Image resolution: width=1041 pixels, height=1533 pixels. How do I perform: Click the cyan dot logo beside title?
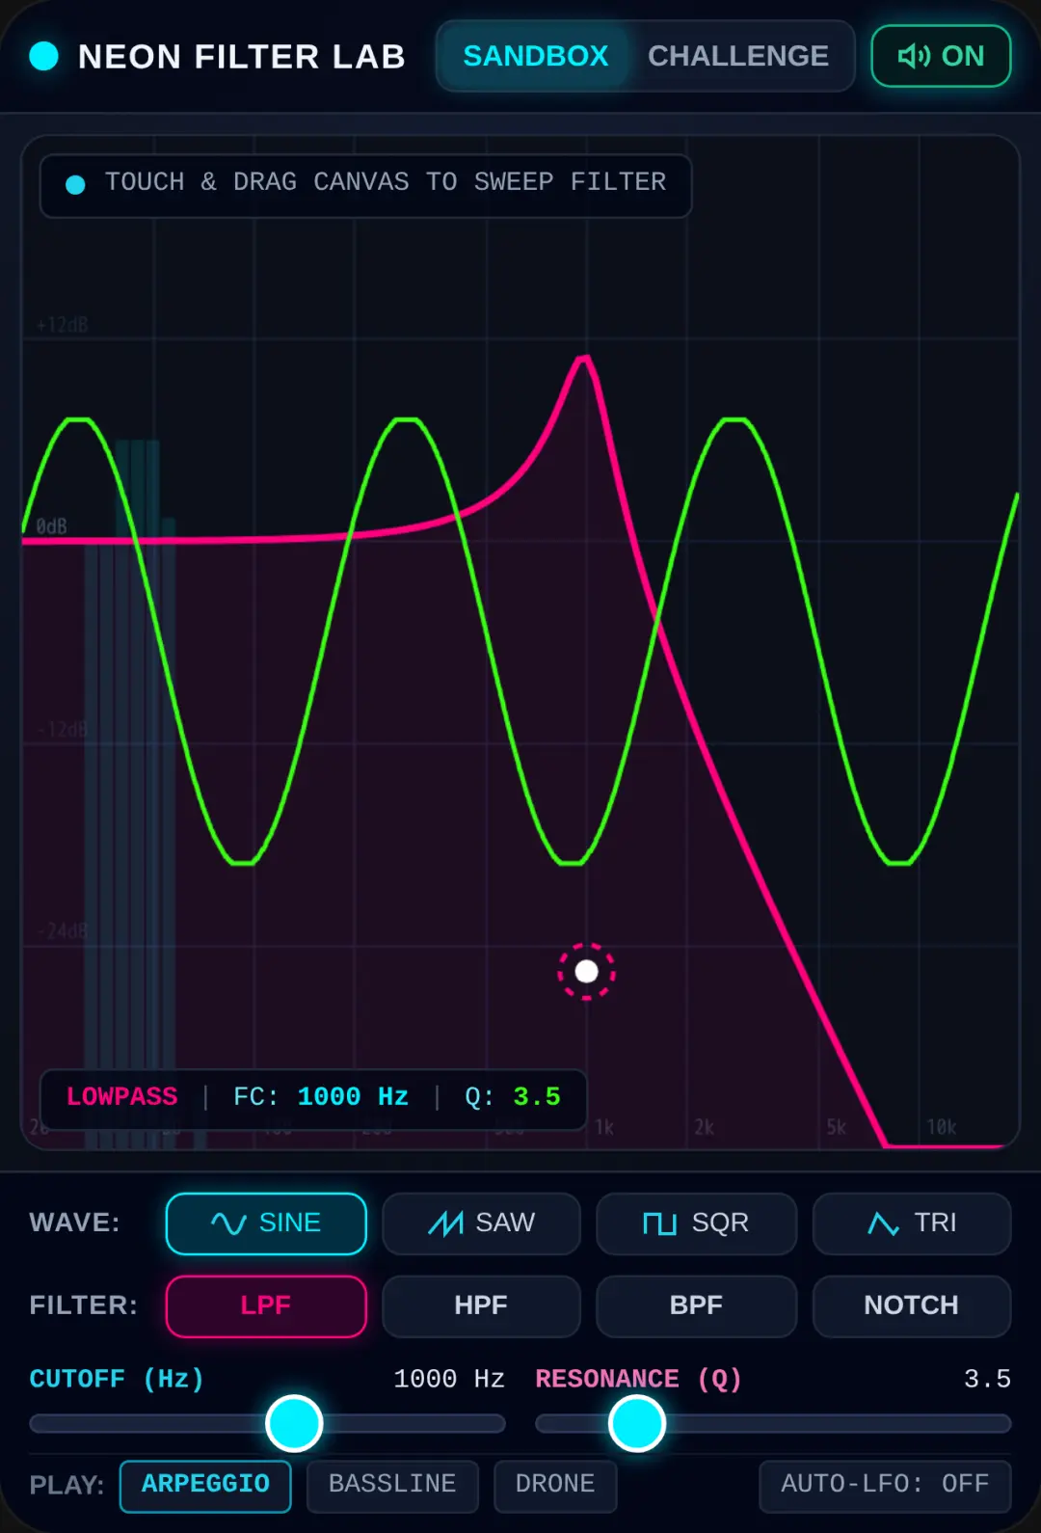tap(44, 56)
